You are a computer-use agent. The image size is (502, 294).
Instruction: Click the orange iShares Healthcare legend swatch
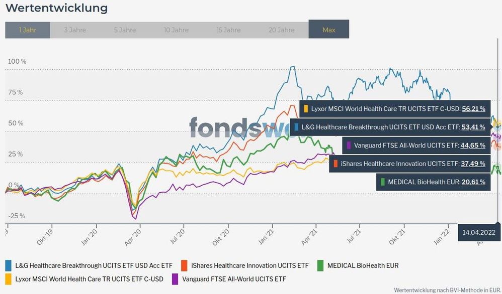pos(184,265)
